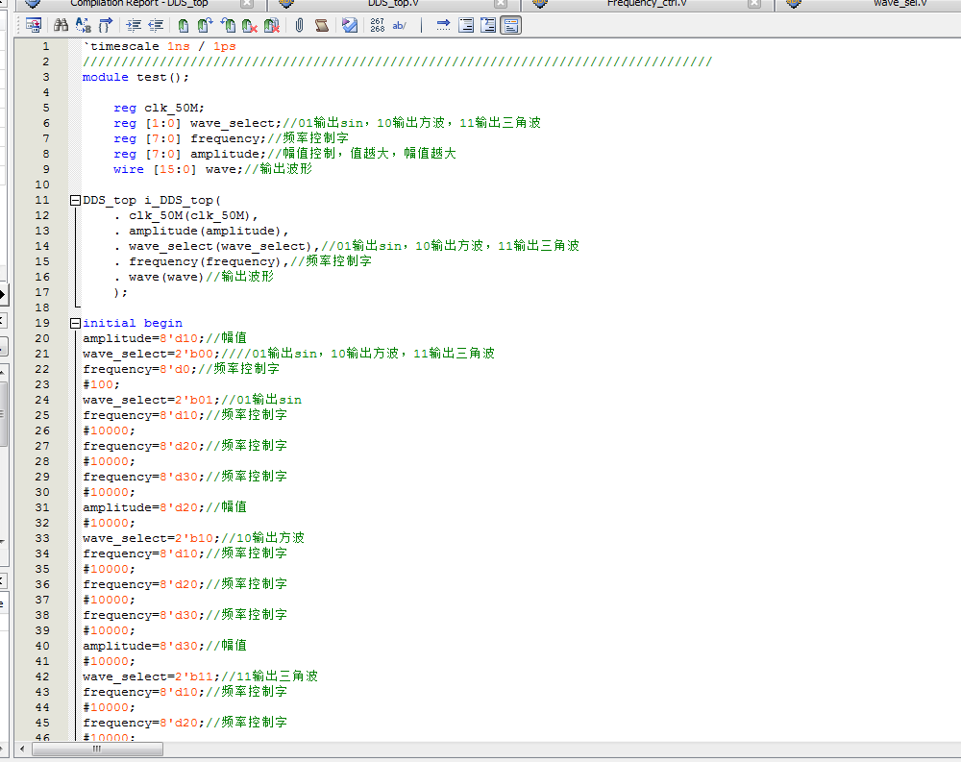Toggle line numbers display button
The height and width of the screenshot is (762, 961).
click(377, 25)
